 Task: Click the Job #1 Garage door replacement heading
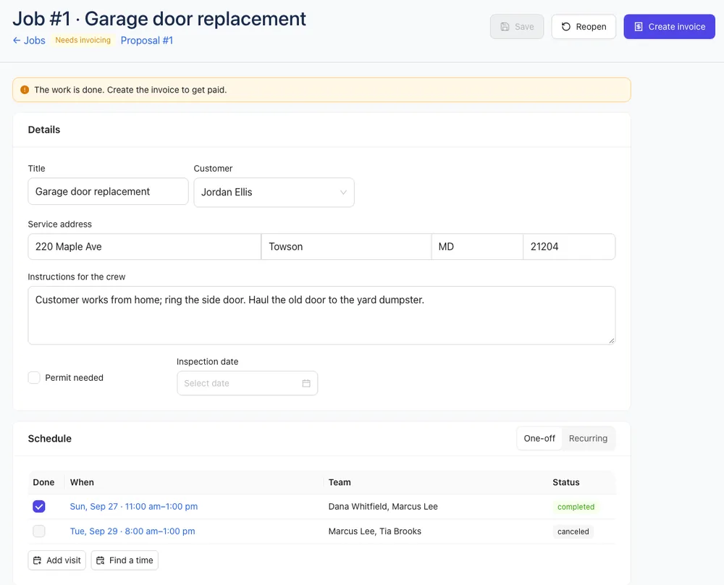[159, 19]
